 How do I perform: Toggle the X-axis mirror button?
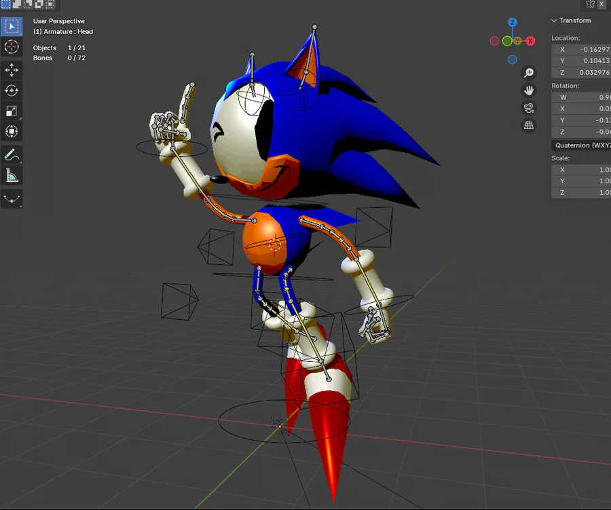pos(602,4)
